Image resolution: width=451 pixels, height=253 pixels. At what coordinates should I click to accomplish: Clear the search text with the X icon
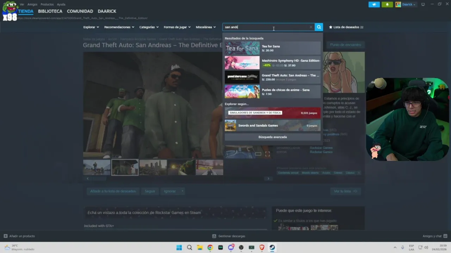click(311, 27)
